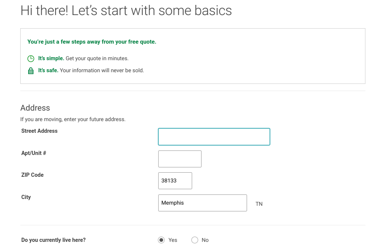Click the It's simple bold text
The width and height of the screenshot is (387, 246).
[51, 59]
